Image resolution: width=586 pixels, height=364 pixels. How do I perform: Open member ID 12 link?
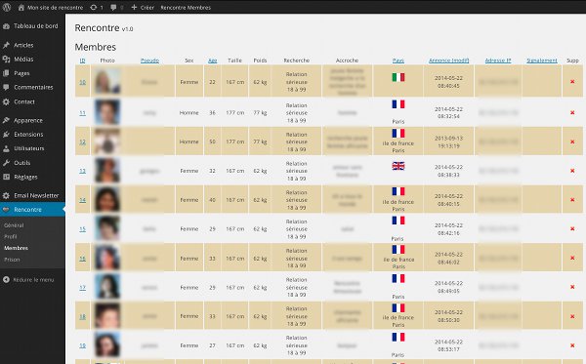click(83, 142)
